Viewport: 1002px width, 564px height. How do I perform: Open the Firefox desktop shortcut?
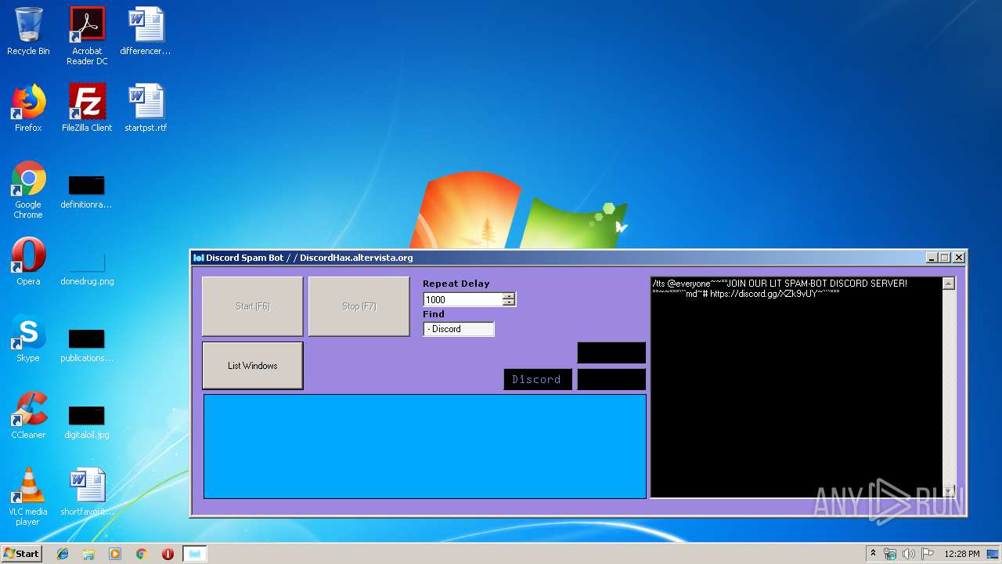(x=28, y=108)
